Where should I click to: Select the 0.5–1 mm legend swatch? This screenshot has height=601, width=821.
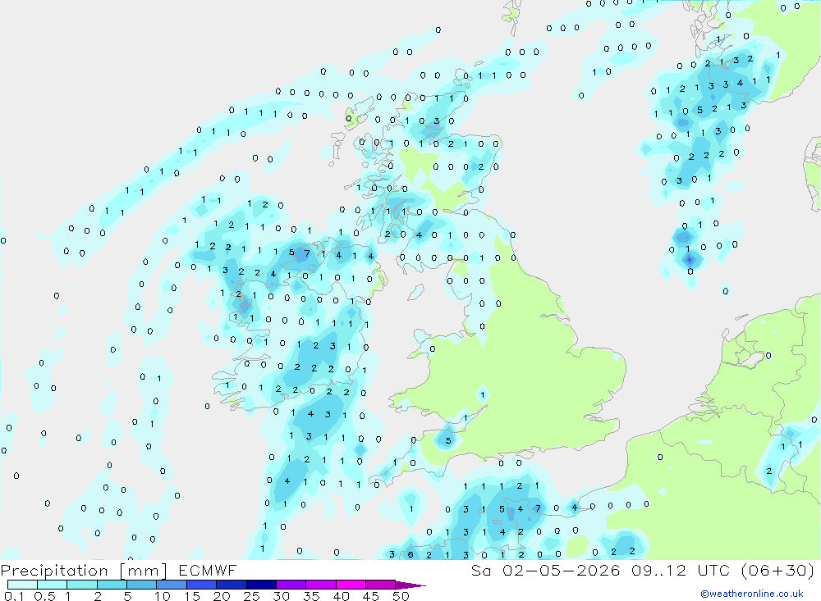[x=53, y=585]
